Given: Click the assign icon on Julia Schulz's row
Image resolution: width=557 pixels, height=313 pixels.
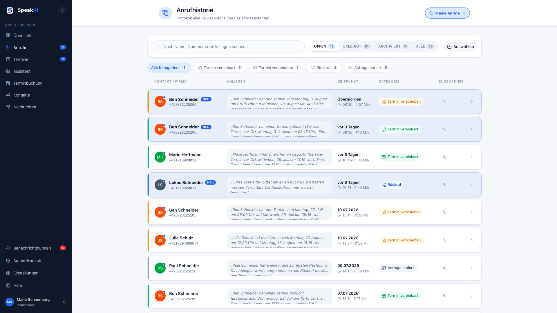Looking at the screenshot, I should click(x=444, y=240).
